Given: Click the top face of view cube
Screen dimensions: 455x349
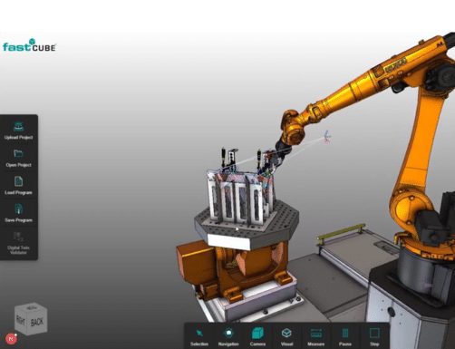Looking at the screenshot, I should point(31,308).
